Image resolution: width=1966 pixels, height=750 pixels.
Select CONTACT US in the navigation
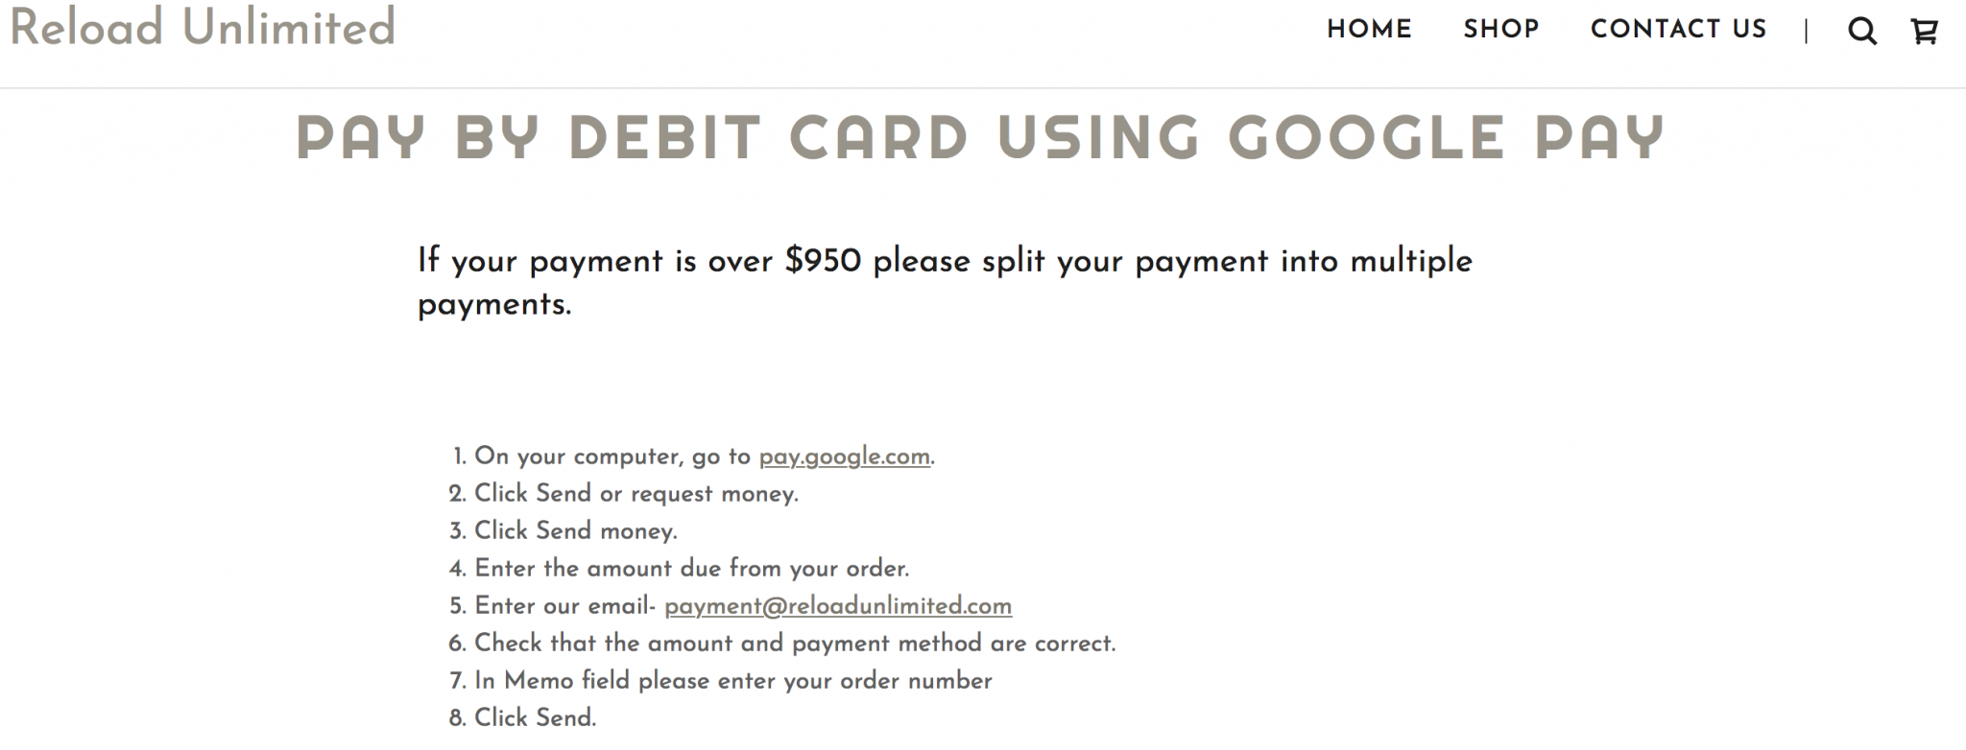(x=1678, y=30)
